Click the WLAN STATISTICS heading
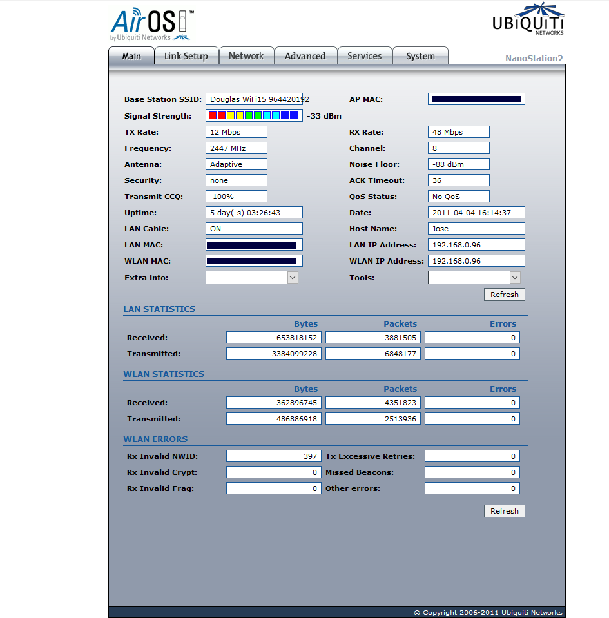The width and height of the screenshot is (609, 618). [x=164, y=374]
